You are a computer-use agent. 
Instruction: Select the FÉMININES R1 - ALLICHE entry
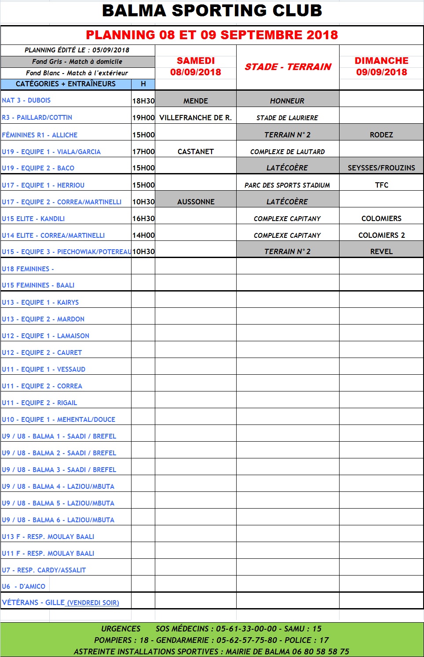click(40, 135)
